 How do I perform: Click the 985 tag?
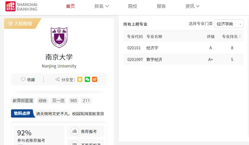click(x=73, y=101)
